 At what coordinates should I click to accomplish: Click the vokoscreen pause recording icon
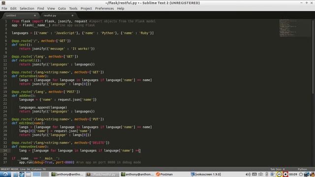coord(279,174)
